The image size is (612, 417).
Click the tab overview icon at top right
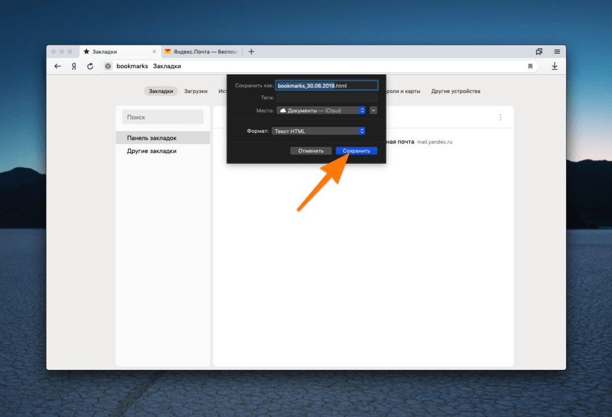(539, 51)
